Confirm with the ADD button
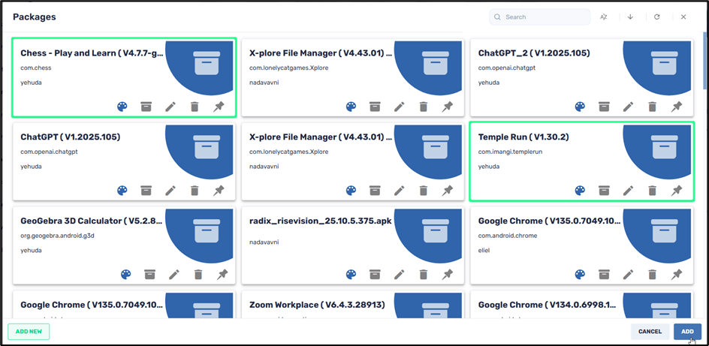 point(687,331)
